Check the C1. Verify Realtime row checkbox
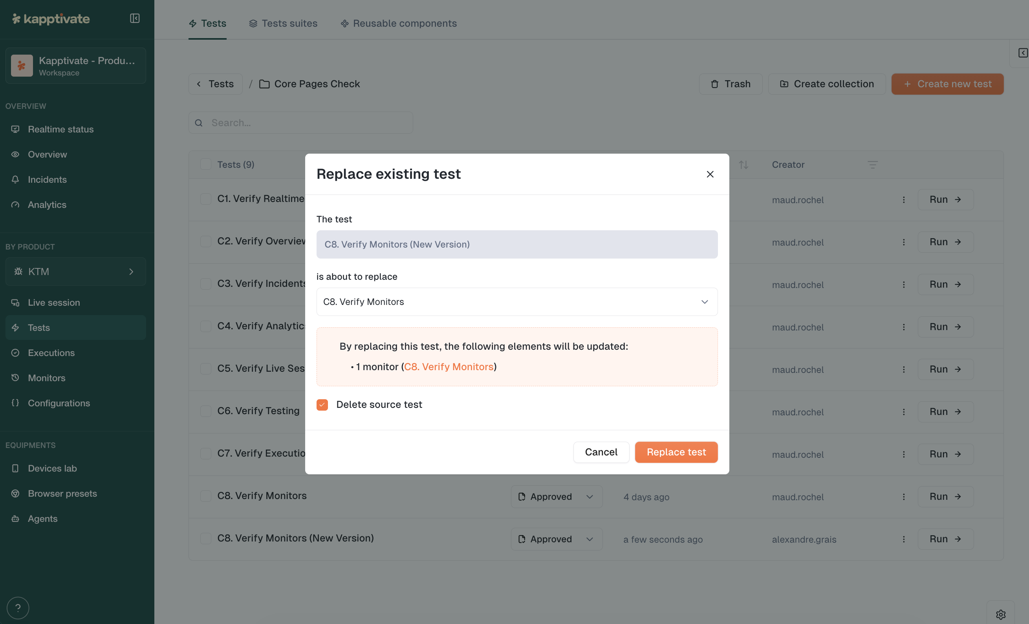Screen dimensions: 1029x624 pyautogui.click(x=205, y=199)
